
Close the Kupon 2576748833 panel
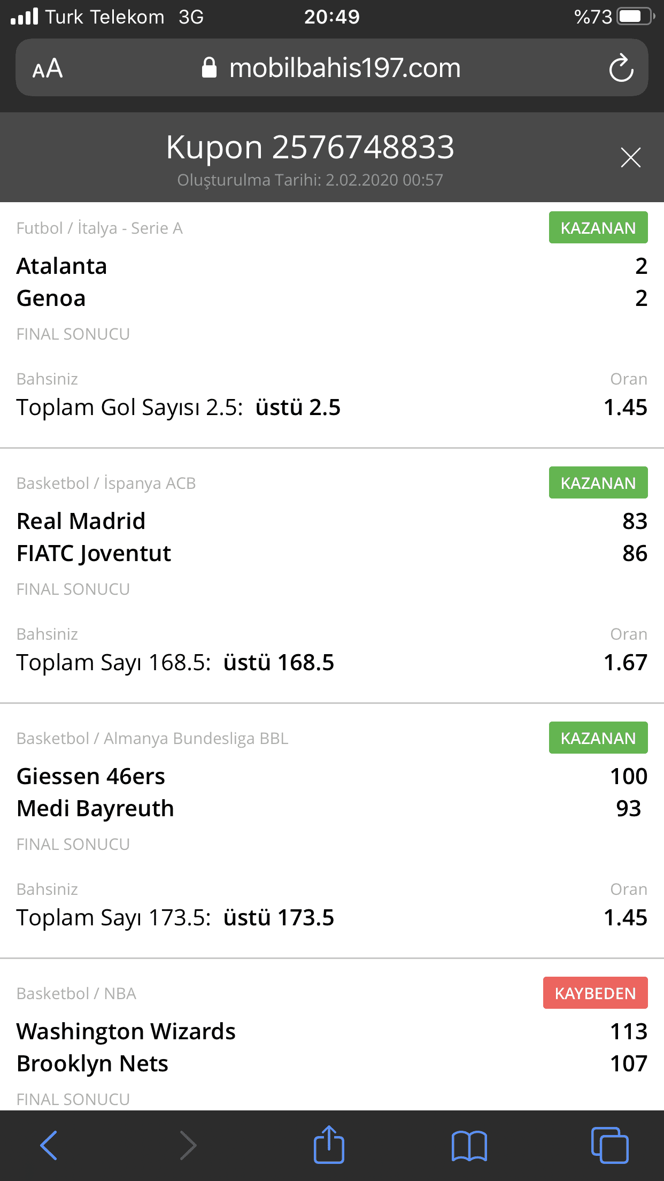[630, 157]
